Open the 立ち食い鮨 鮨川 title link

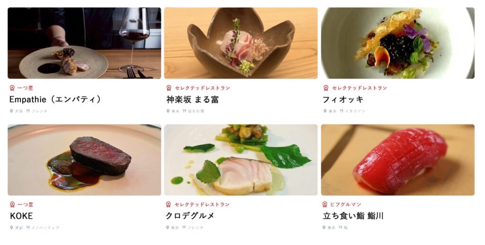[x=353, y=216]
